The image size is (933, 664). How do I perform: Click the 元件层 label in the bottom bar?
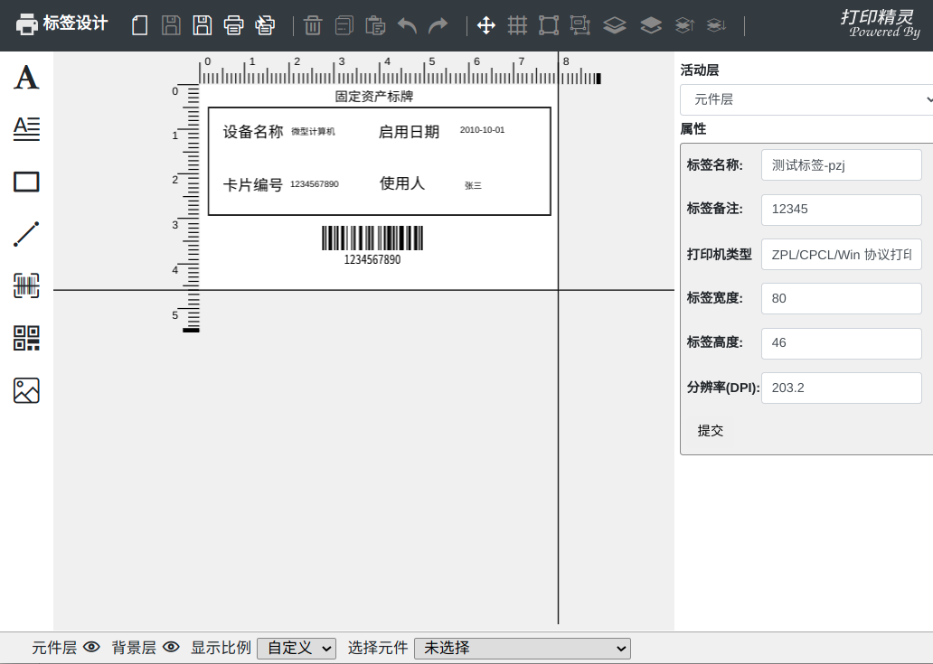54,648
